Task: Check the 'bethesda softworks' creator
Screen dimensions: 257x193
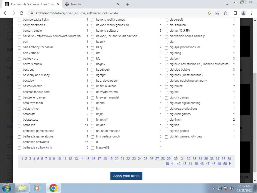Action: 19,142
